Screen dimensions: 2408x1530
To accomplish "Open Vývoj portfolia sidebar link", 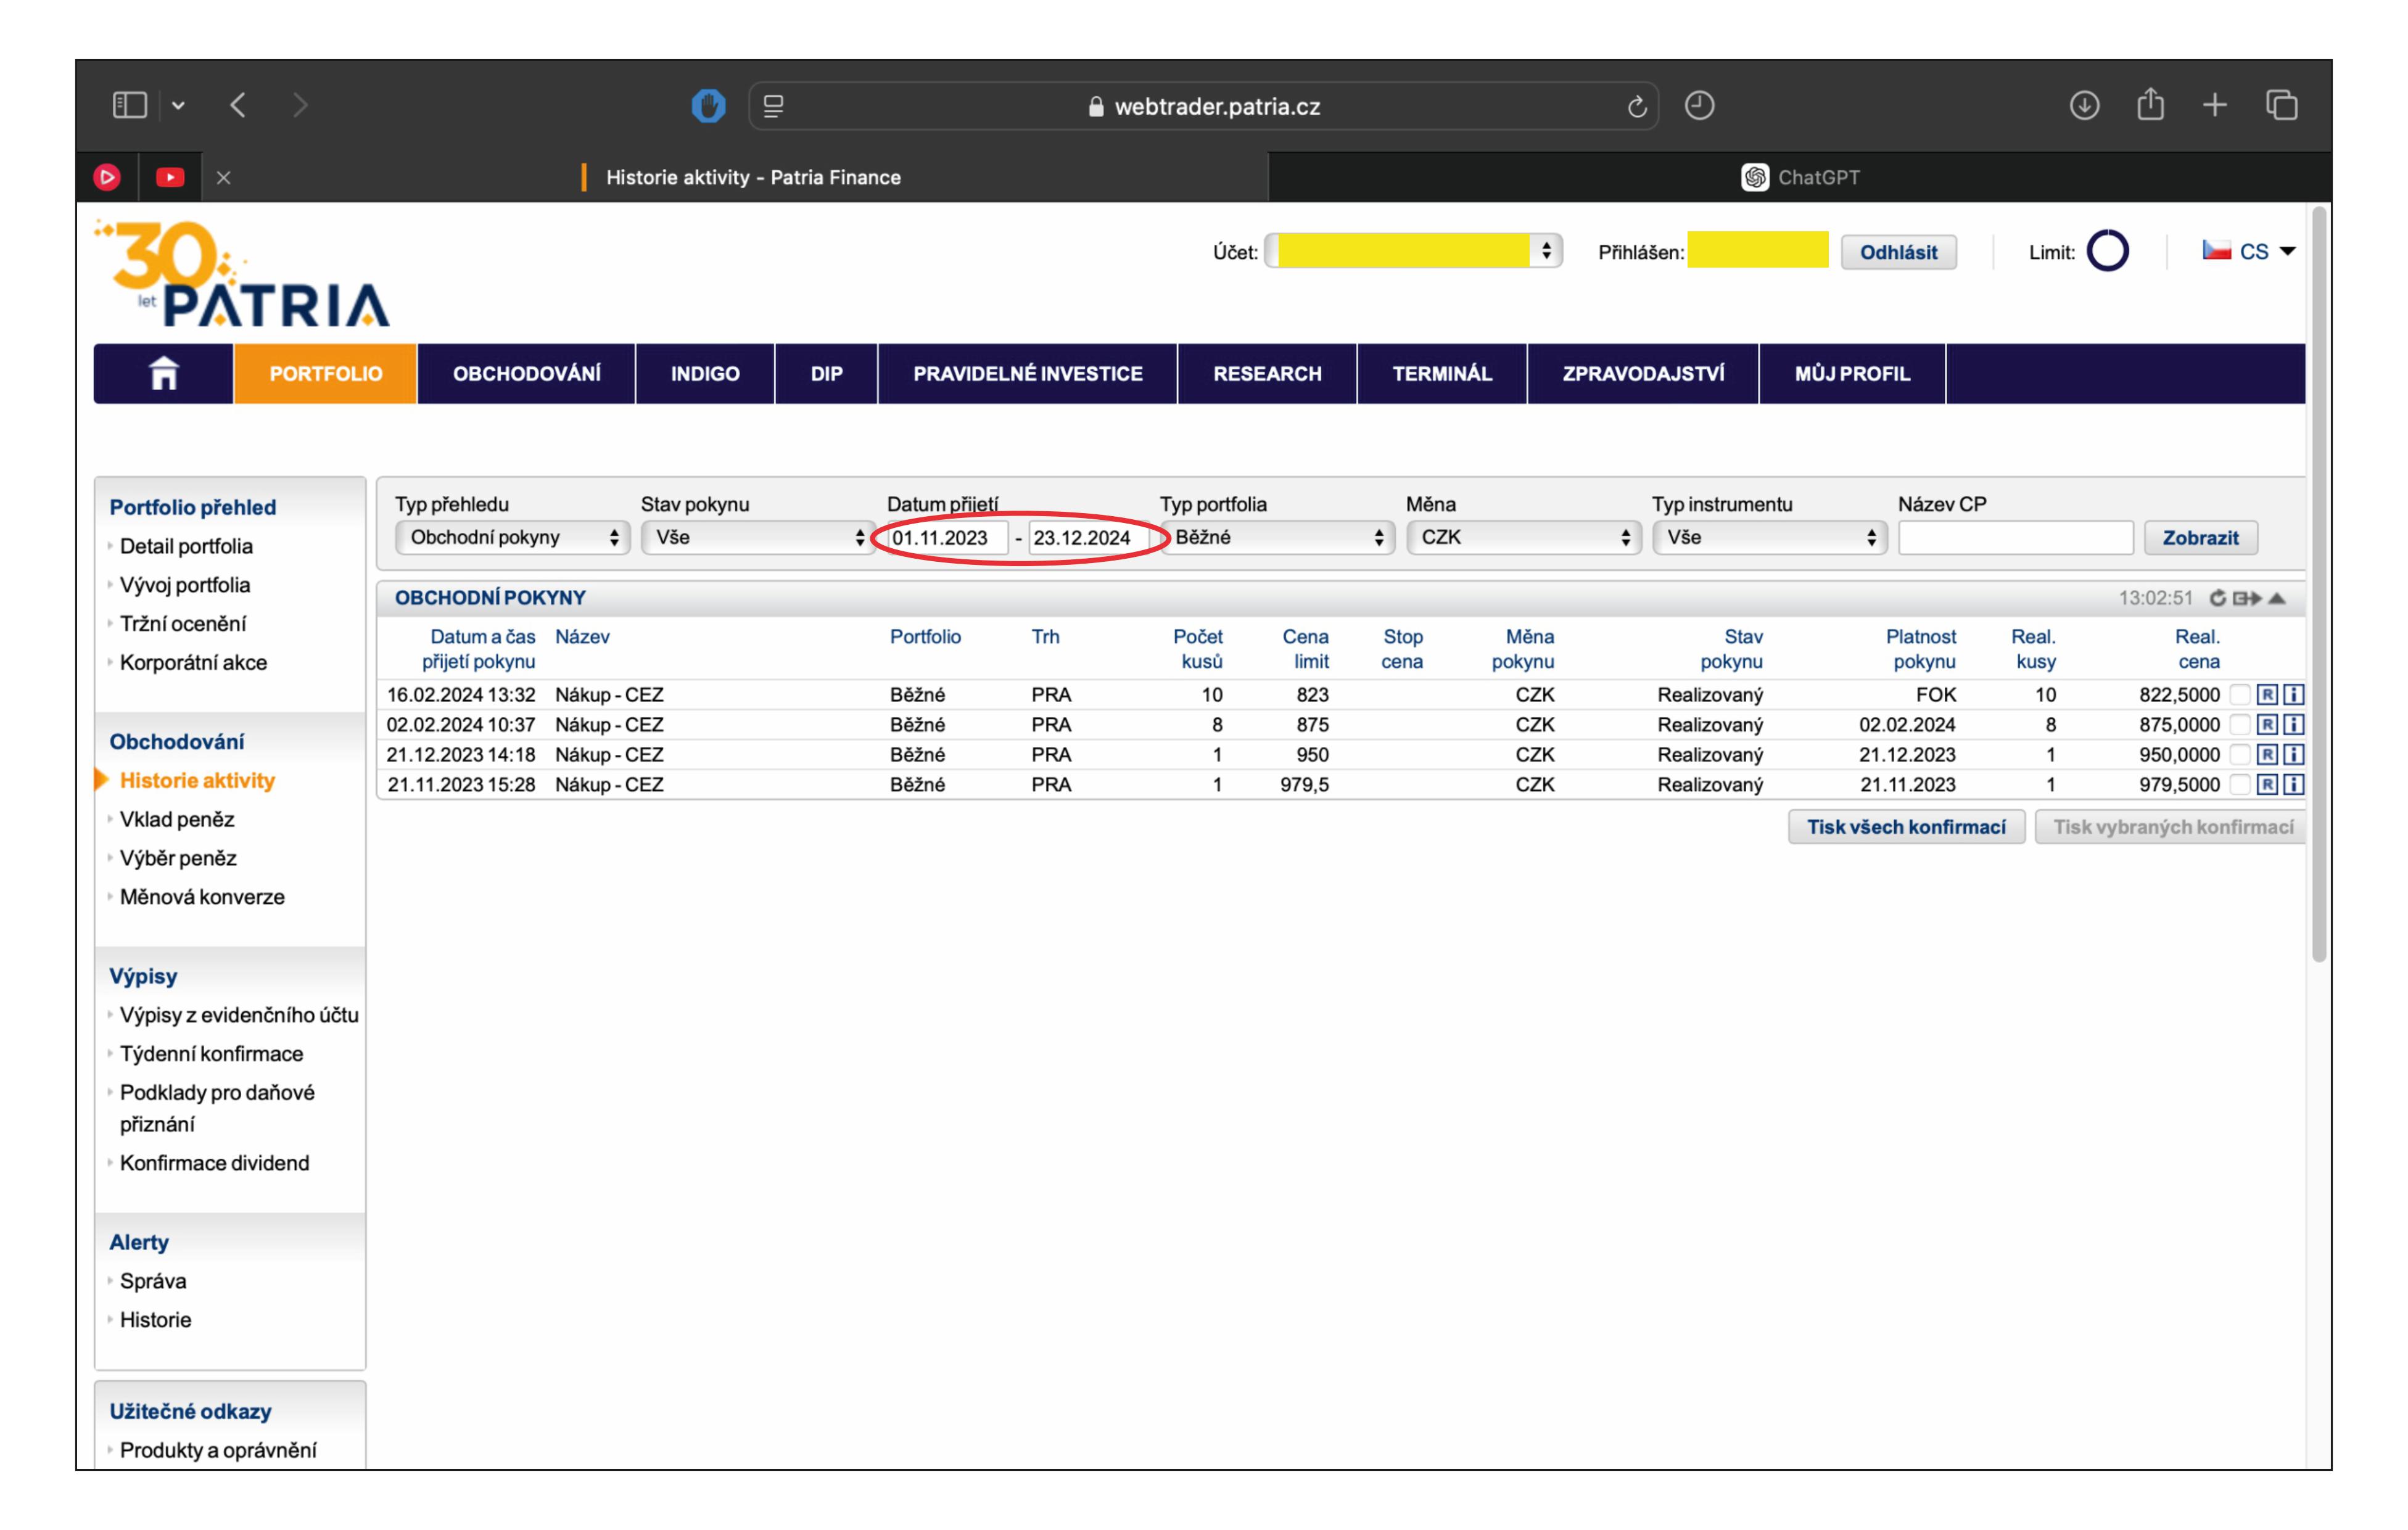I will pos(185,585).
